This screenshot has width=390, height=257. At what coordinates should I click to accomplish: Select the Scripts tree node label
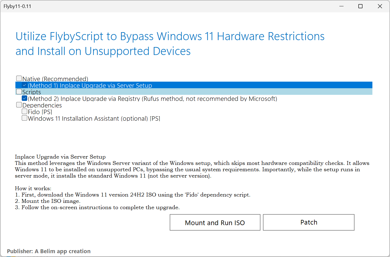coord(32,92)
